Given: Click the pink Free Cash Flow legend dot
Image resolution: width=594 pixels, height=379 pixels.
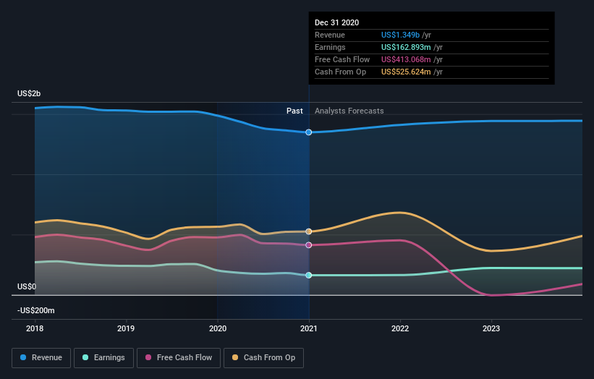Looking at the screenshot, I should coord(148,357).
